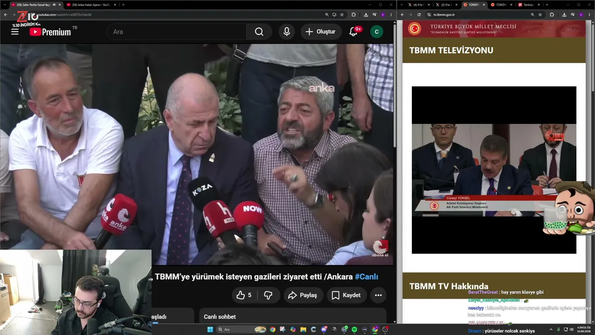Open Chrome menu in YouTube window

pos(390,15)
